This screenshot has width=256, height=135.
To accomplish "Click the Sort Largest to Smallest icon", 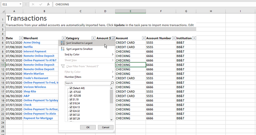I will point(63,49).
